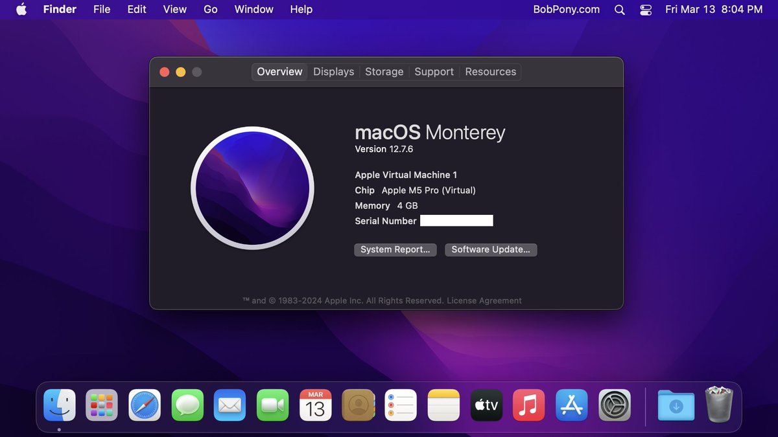
Task: Minimize the About This Mac window
Action: (181, 72)
